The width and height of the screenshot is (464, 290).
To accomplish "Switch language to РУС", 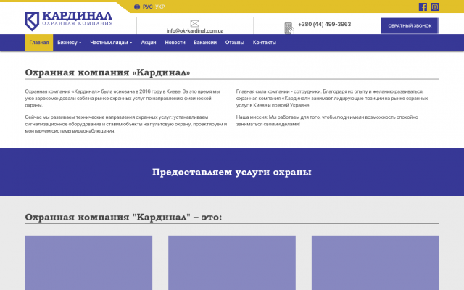I will (x=147, y=7).
